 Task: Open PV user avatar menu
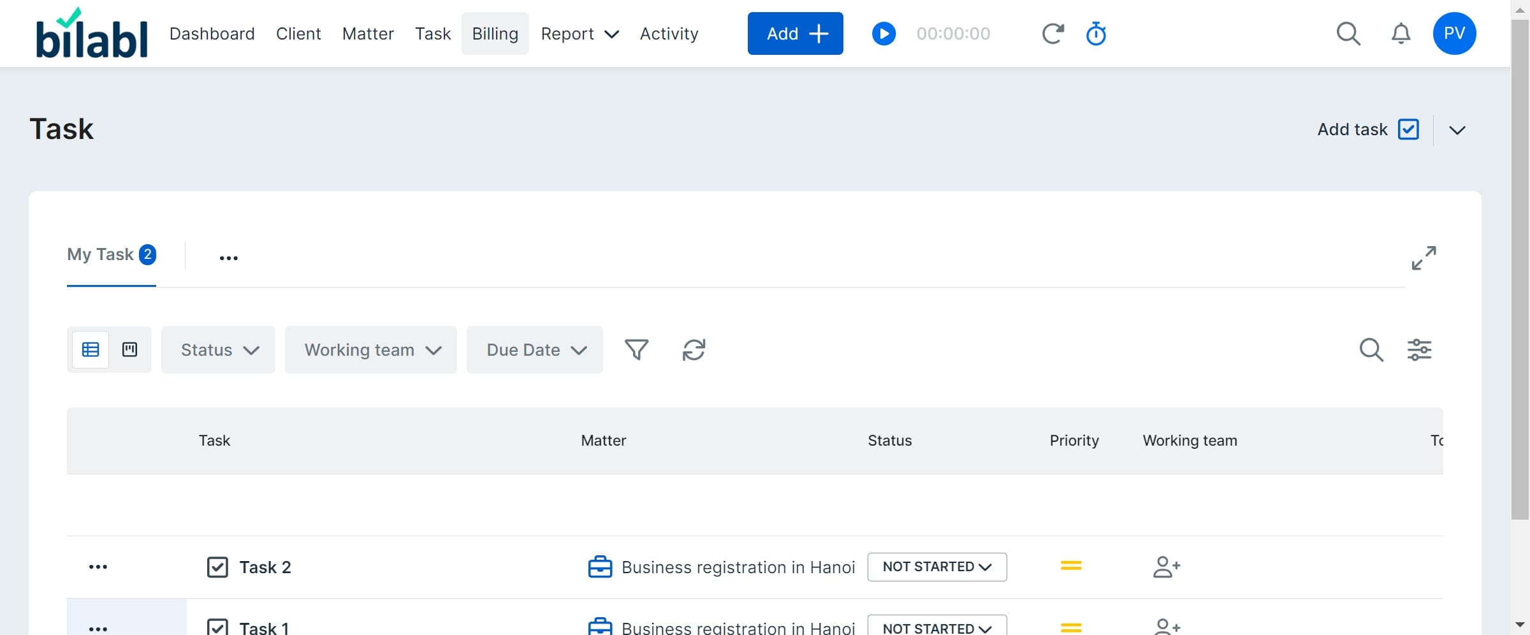click(x=1454, y=33)
